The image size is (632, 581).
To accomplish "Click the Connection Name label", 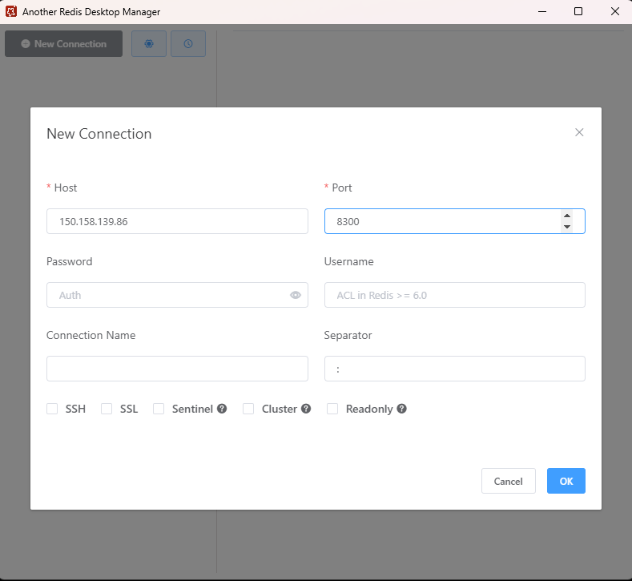I will coord(91,336).
